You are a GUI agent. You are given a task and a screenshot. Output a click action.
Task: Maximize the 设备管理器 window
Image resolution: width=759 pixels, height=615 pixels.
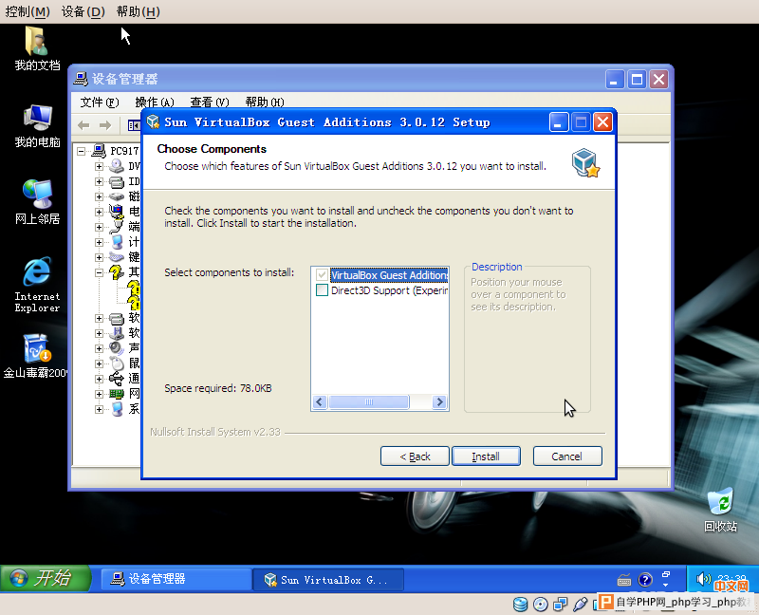click(637, 79)
